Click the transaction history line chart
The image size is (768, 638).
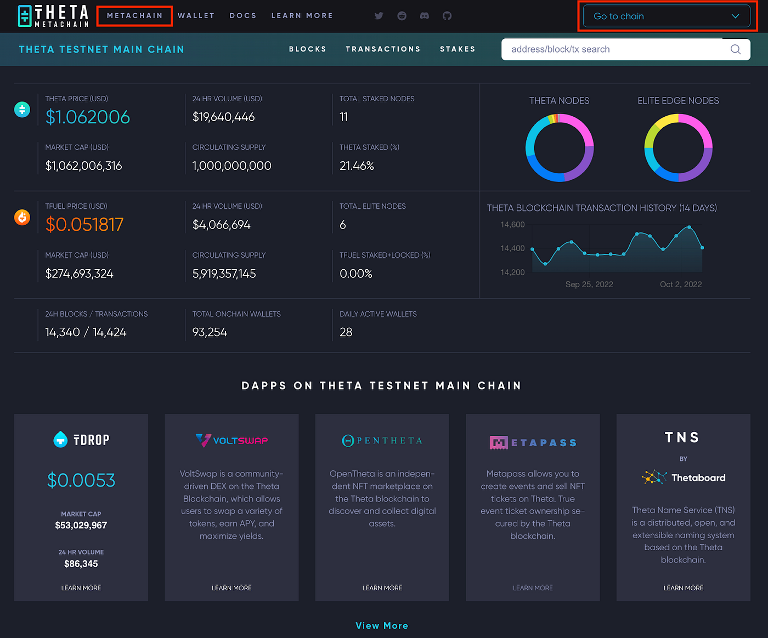click(617, 248)
